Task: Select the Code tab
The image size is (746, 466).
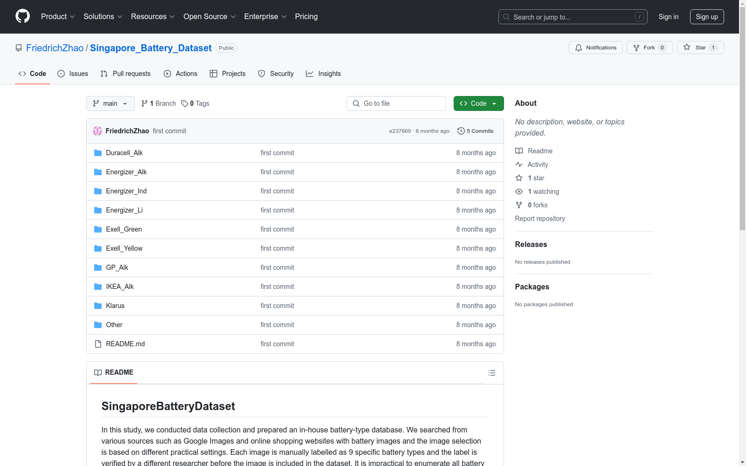Action: click(x=33, y=74)
